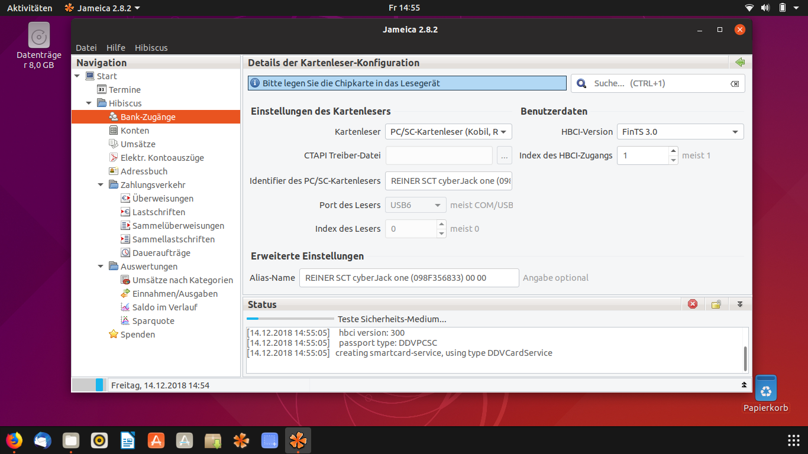808x454 pixels.
Task: Increase Index des Lesers value
Action: tap(441, 224)
